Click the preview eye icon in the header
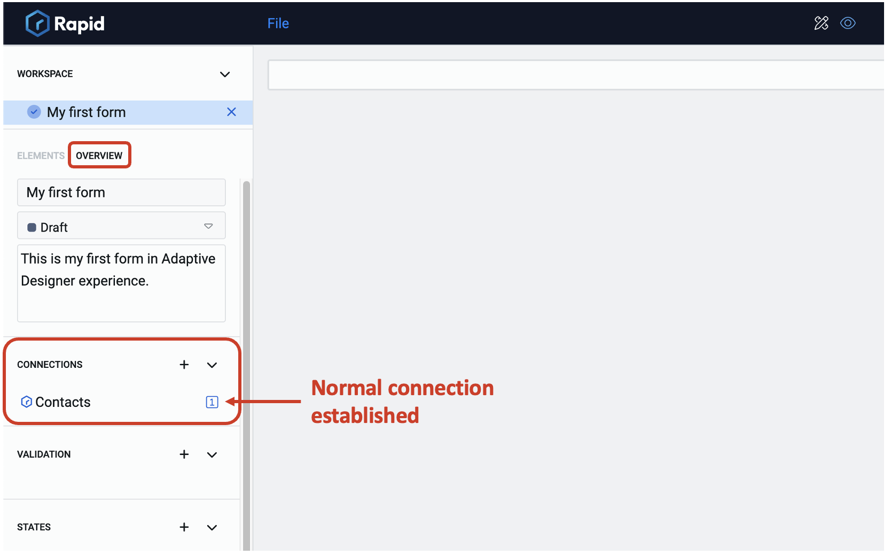The image size is (891, 555). click(848, 23)
